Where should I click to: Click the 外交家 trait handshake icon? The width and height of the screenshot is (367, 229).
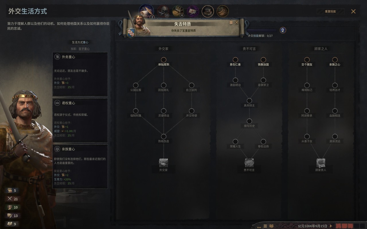click(x=163, y=163)
